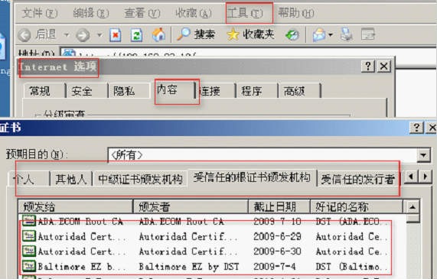This screenshot has height=279, width=437.
Task: Select the 受信任的根证书颁发机构 tab
Action: pos(252,177)
